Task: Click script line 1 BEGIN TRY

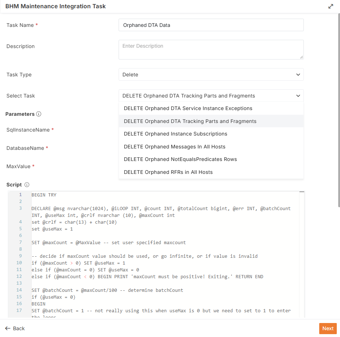Action: [x=44, y=195]
